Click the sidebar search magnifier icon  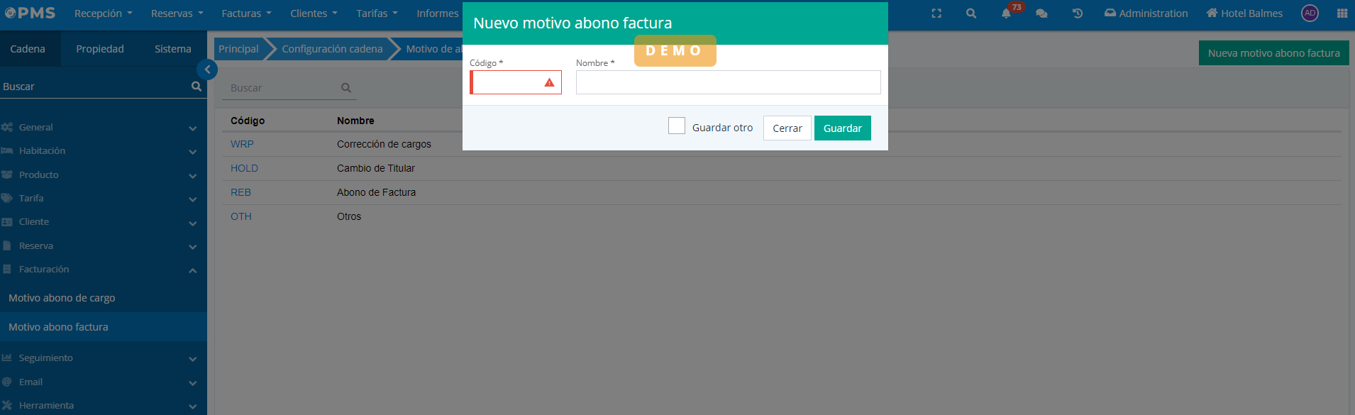point(197,87)
